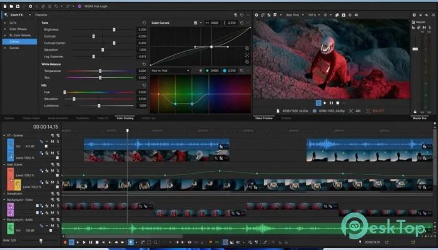Open track FX for VT - Scenes video track
This screenshot has width=438, height=250.
[x=47, y=153]
